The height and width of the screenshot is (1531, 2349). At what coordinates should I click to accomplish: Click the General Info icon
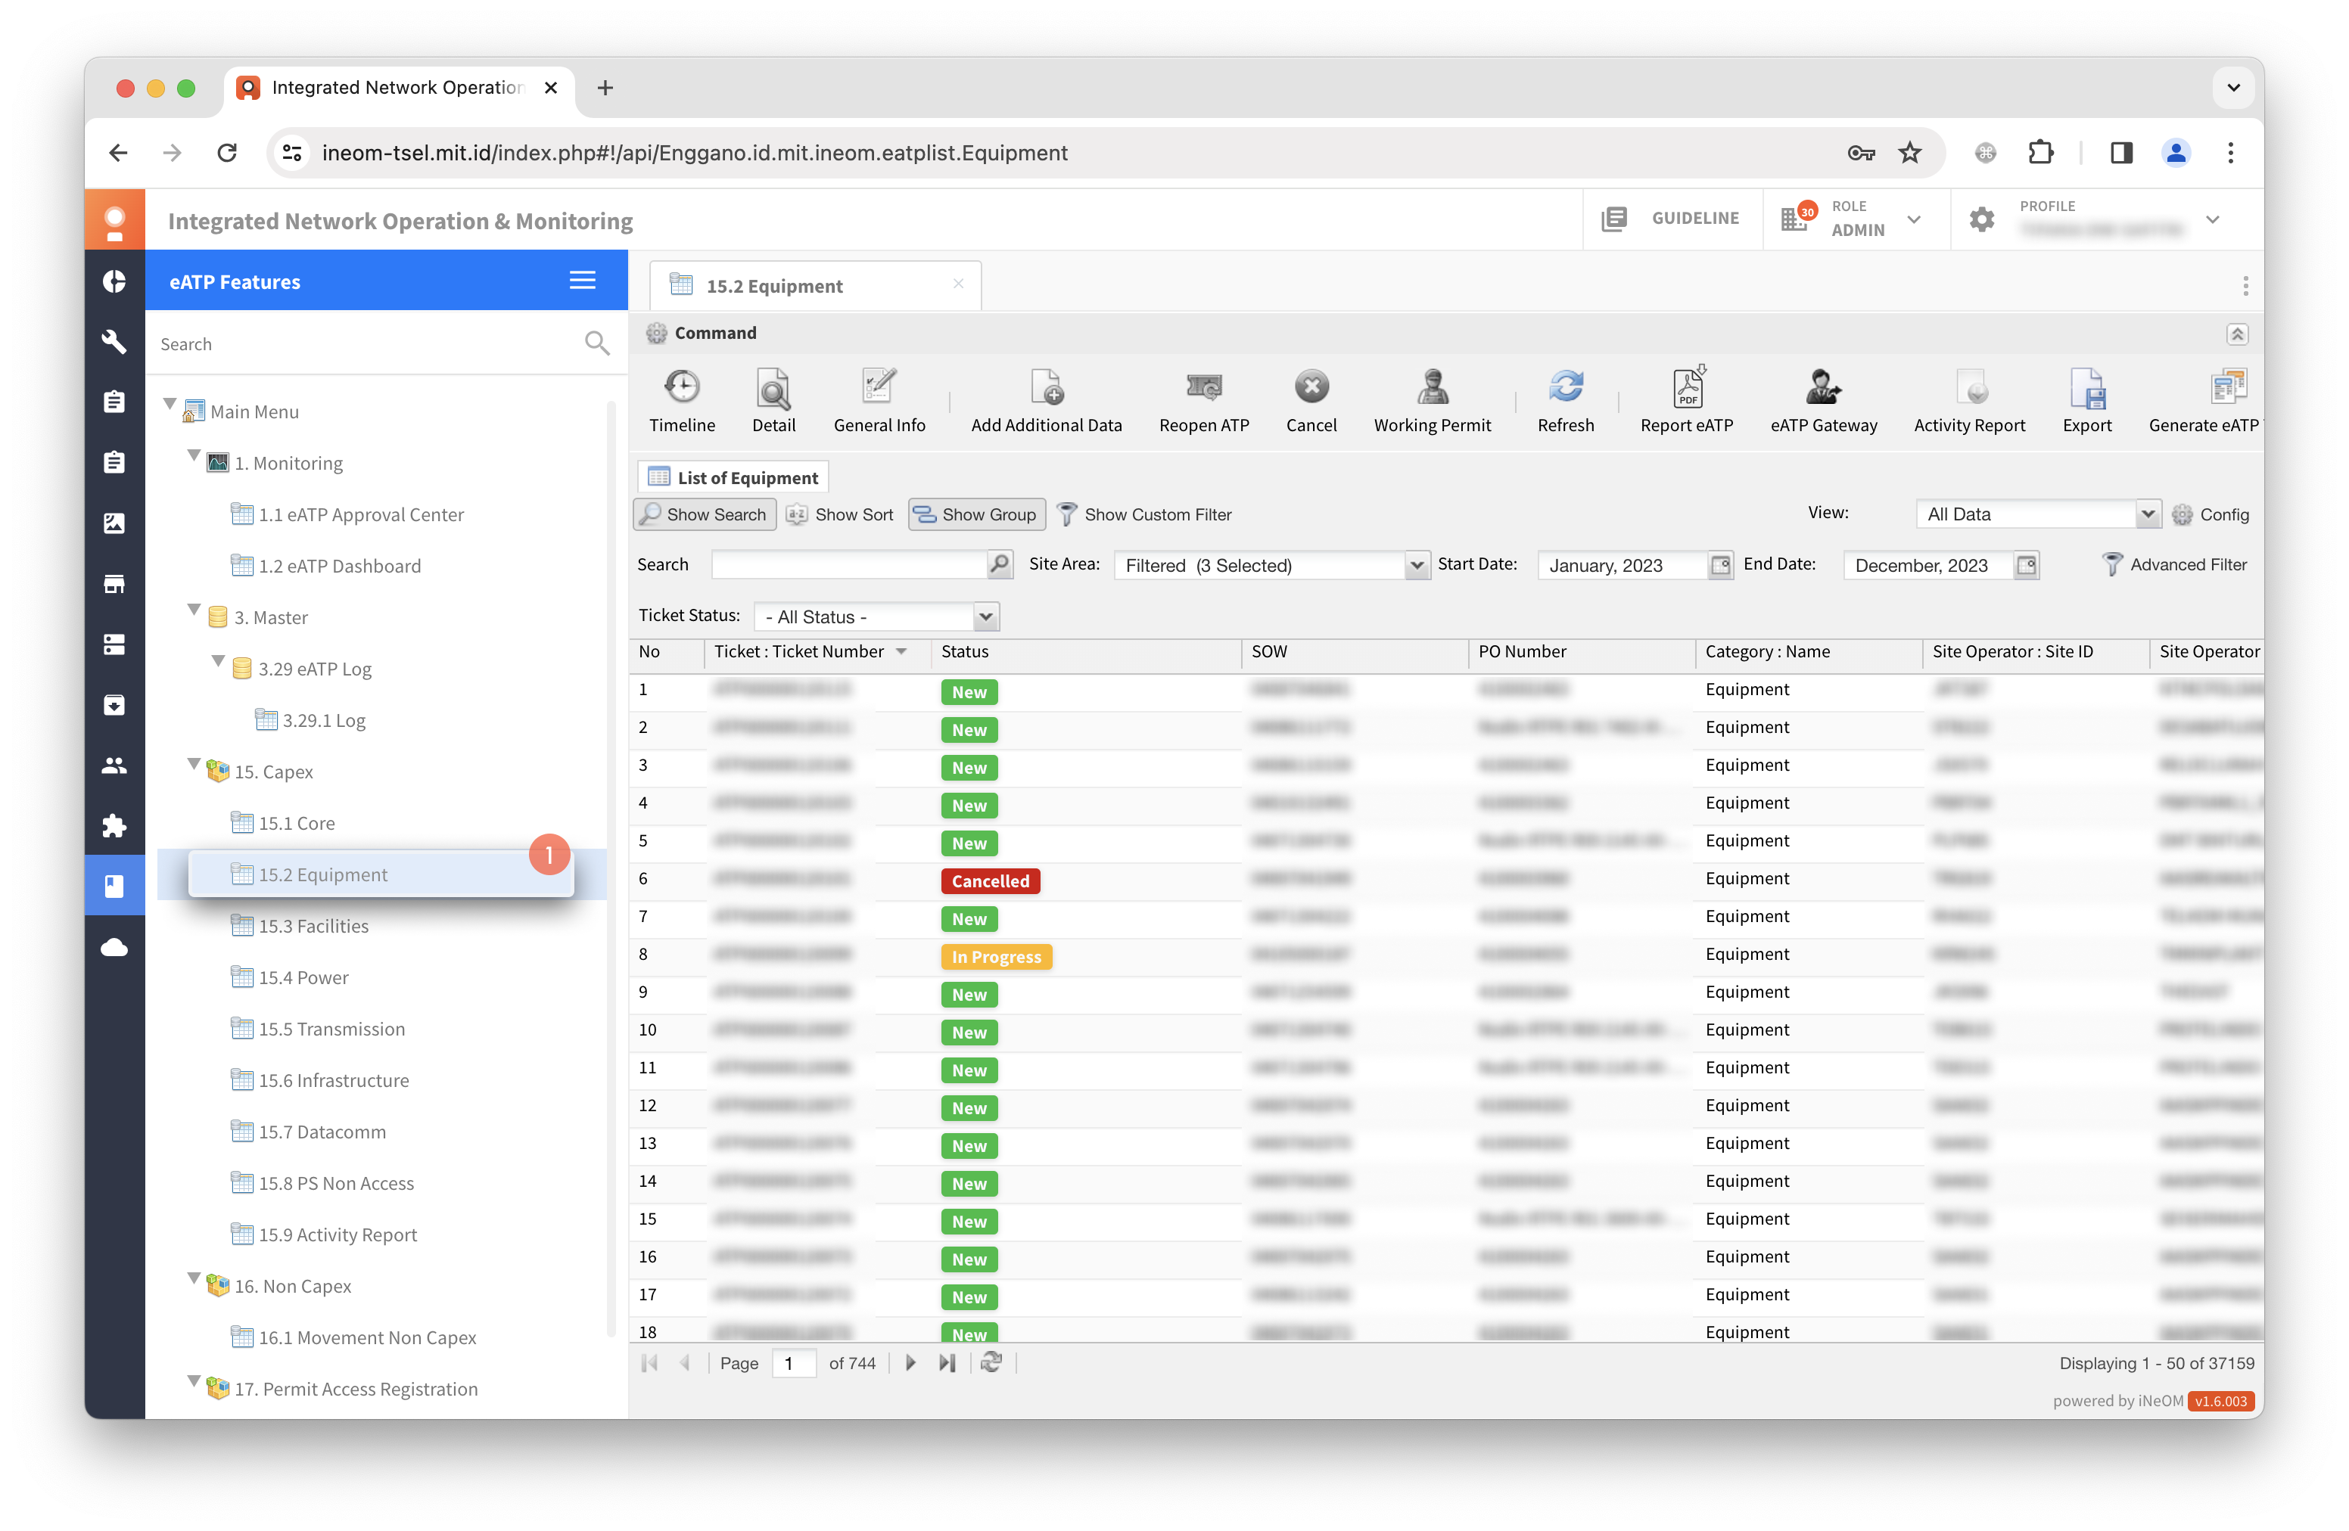879,387
